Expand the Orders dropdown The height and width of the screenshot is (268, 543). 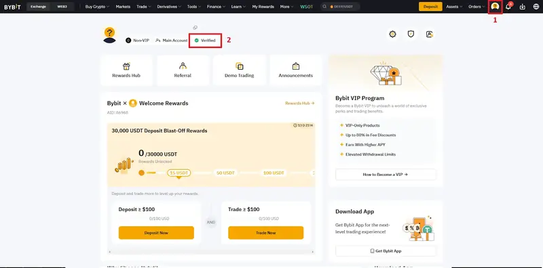476,7
